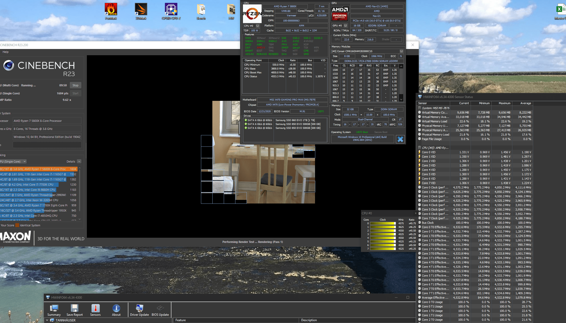Click the Processor field in Cinebench system info
Image resolution: width=566 pixels, height=323 pixels.
47,121
